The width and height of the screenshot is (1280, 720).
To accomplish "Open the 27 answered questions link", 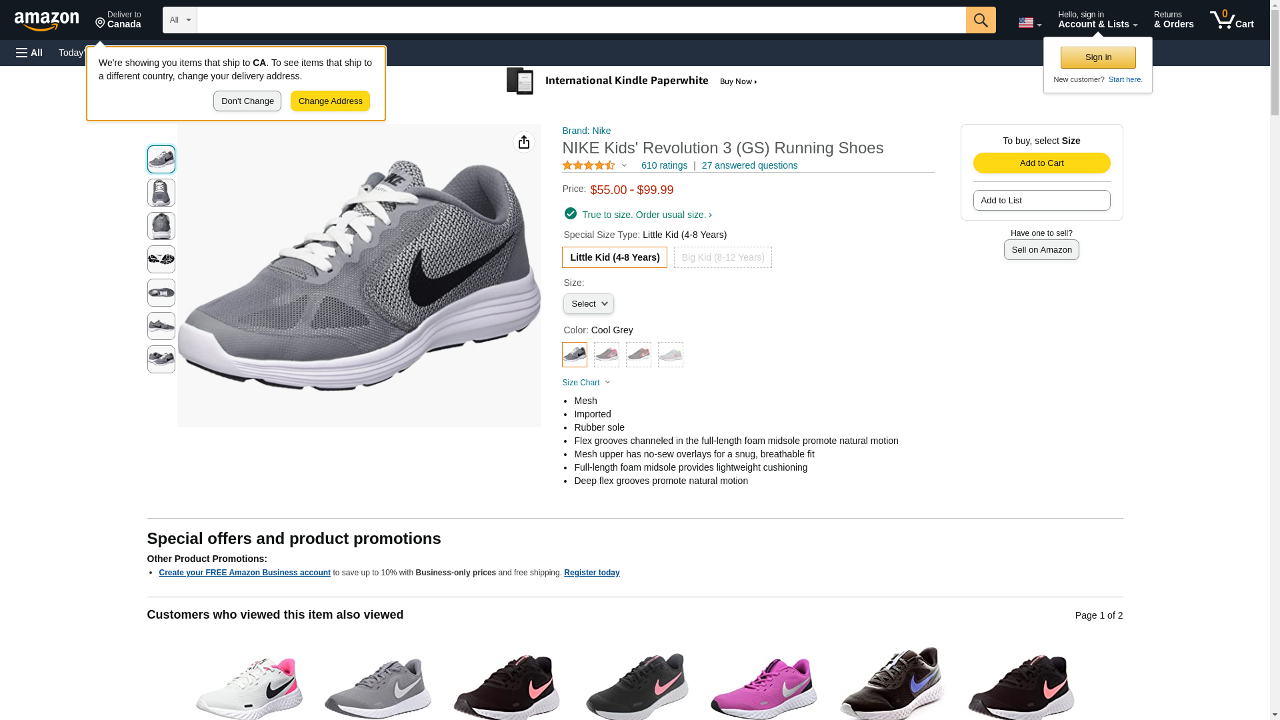I will click(749, 165).
